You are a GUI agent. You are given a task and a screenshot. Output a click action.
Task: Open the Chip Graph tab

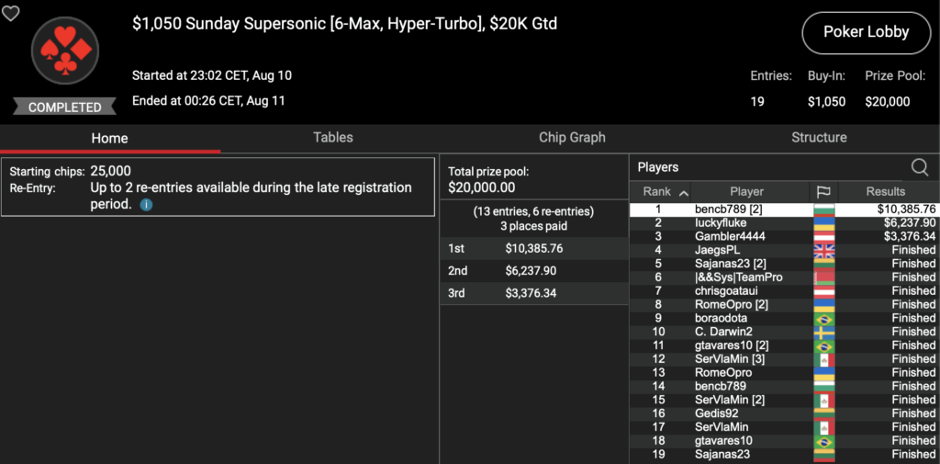(x=572, y=138)
